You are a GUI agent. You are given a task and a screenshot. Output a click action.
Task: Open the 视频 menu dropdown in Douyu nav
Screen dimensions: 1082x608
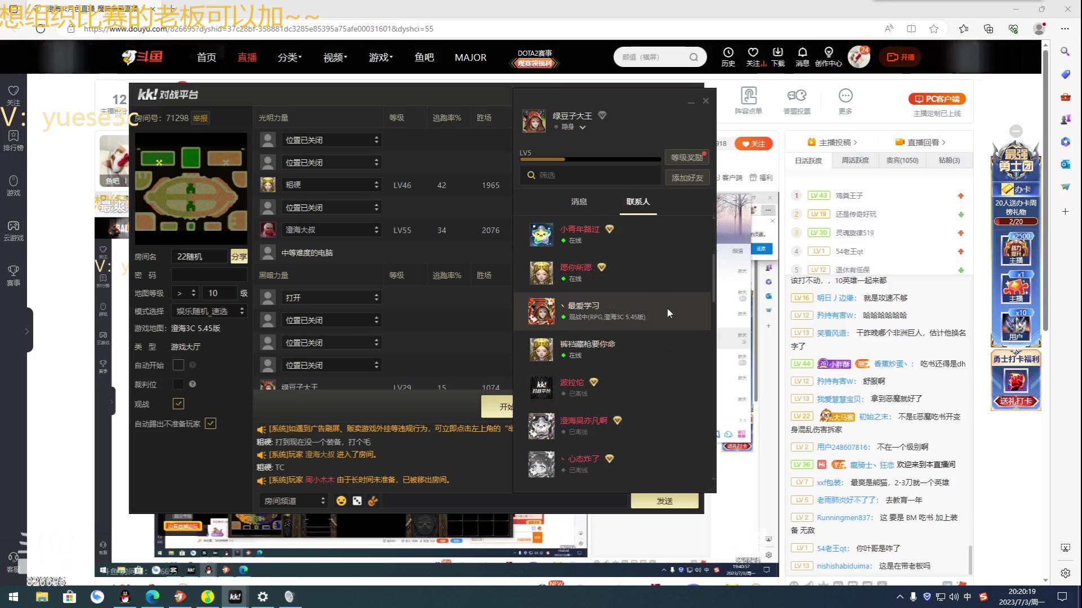tap(335, 57)
